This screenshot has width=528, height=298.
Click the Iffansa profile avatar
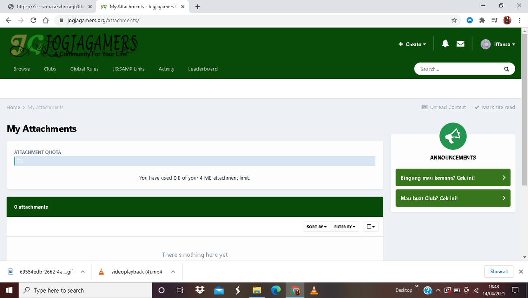486,44
